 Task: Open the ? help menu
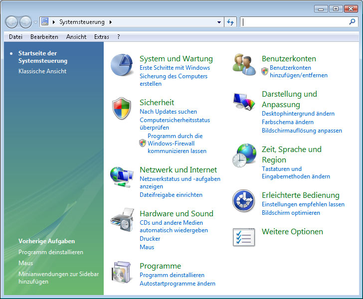(x=119, y=37)
